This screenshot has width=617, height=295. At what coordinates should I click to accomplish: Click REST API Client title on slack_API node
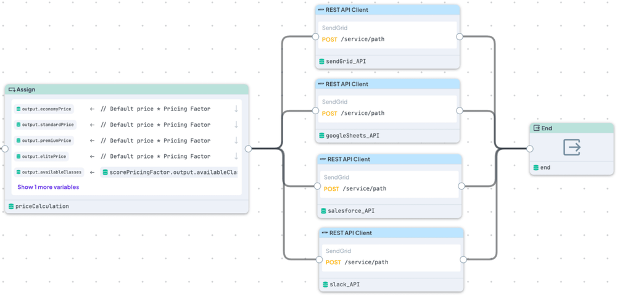[350, 233]
